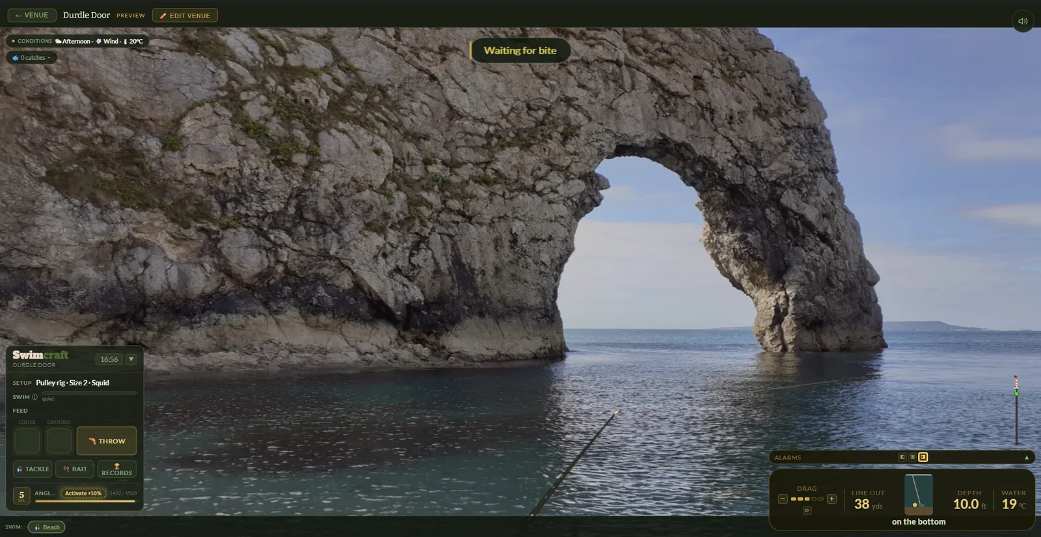Open the Records trophy panel
Screen dimensions: 1041x537
click(x=117, y=469)
